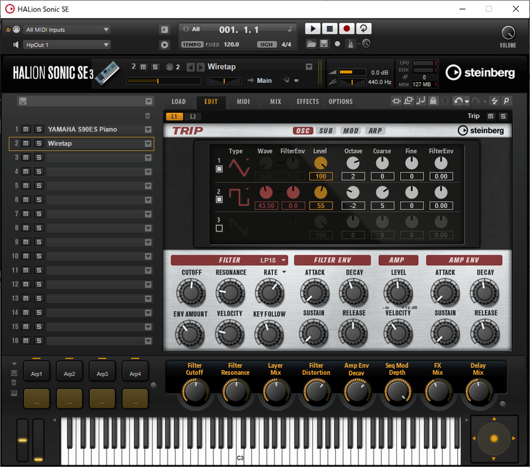The width and height of the screenshot is (530, 467).
Task: Solo slot 1 YAMAHA S90ES Piano
Action: tap(39, 129)
